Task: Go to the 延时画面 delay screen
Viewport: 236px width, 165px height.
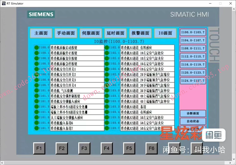Action: click(116, 33)
